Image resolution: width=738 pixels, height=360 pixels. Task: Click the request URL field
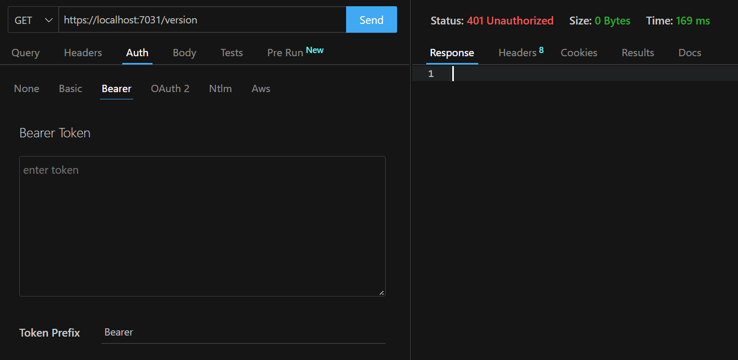click(202, 20)
